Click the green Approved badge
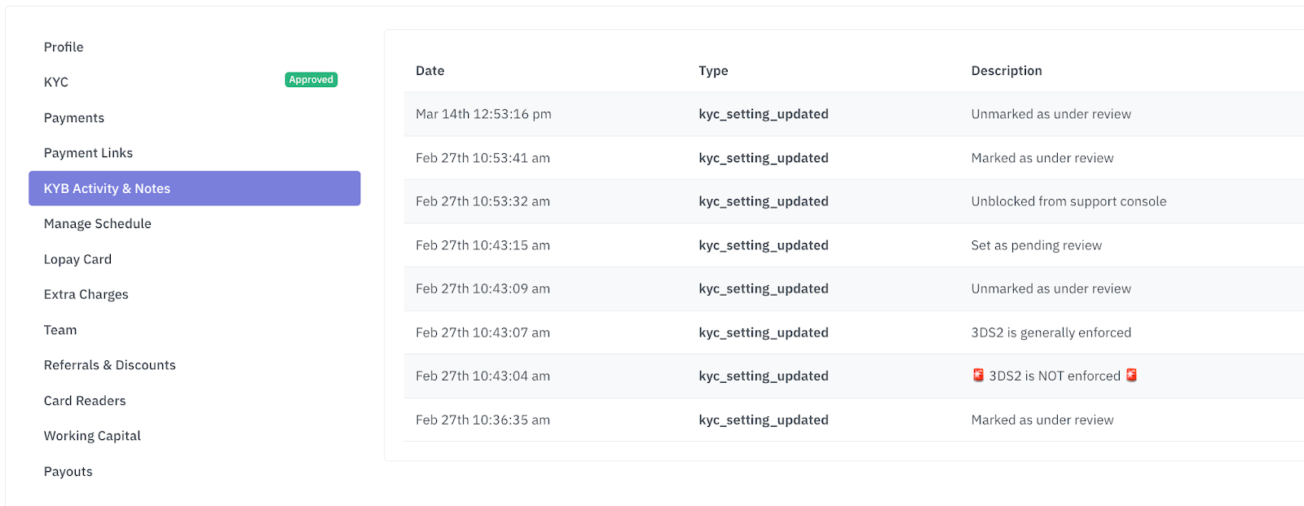 pos(311,80)
